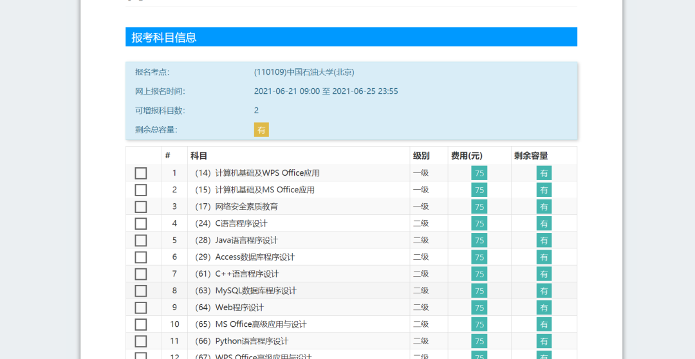Enable the C语言程序设计 checkbox
The height and width of the screenshot is (359, 695).
coord(140,224)
